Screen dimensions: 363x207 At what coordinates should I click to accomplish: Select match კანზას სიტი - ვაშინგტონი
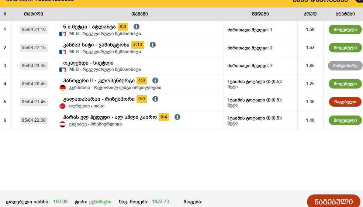[96, 45]
